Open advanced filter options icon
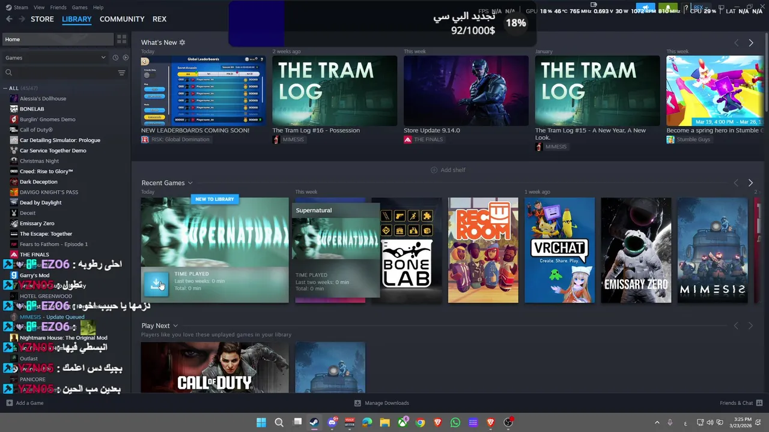 (121, 73)
